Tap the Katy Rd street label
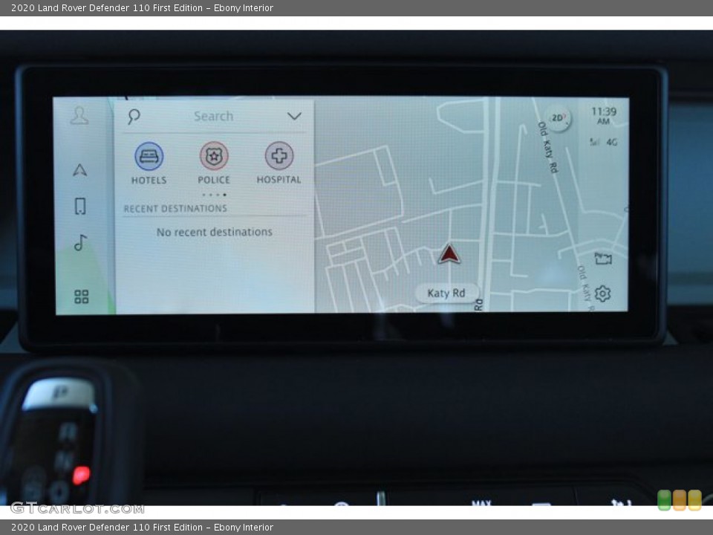The image size is (713, 535). point(446,294)
